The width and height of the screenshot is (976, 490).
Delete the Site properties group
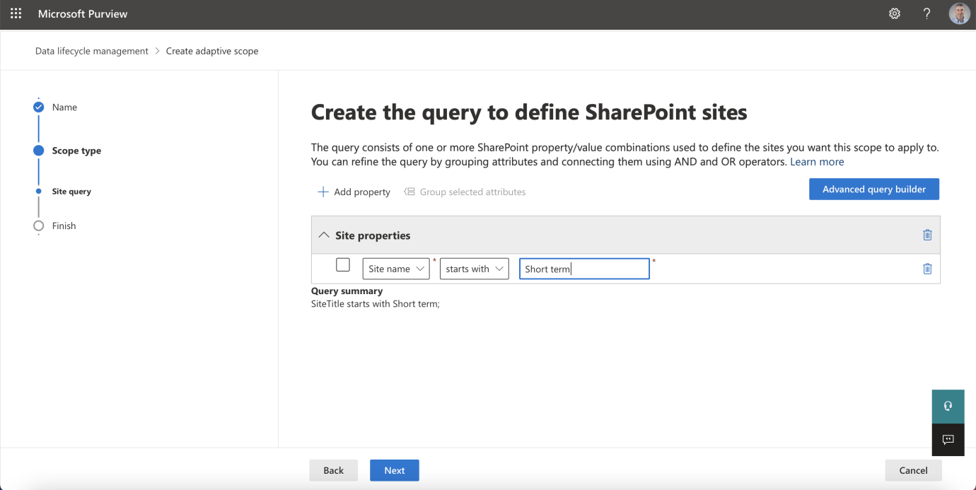pyautogui.click(x=927, y=235)
